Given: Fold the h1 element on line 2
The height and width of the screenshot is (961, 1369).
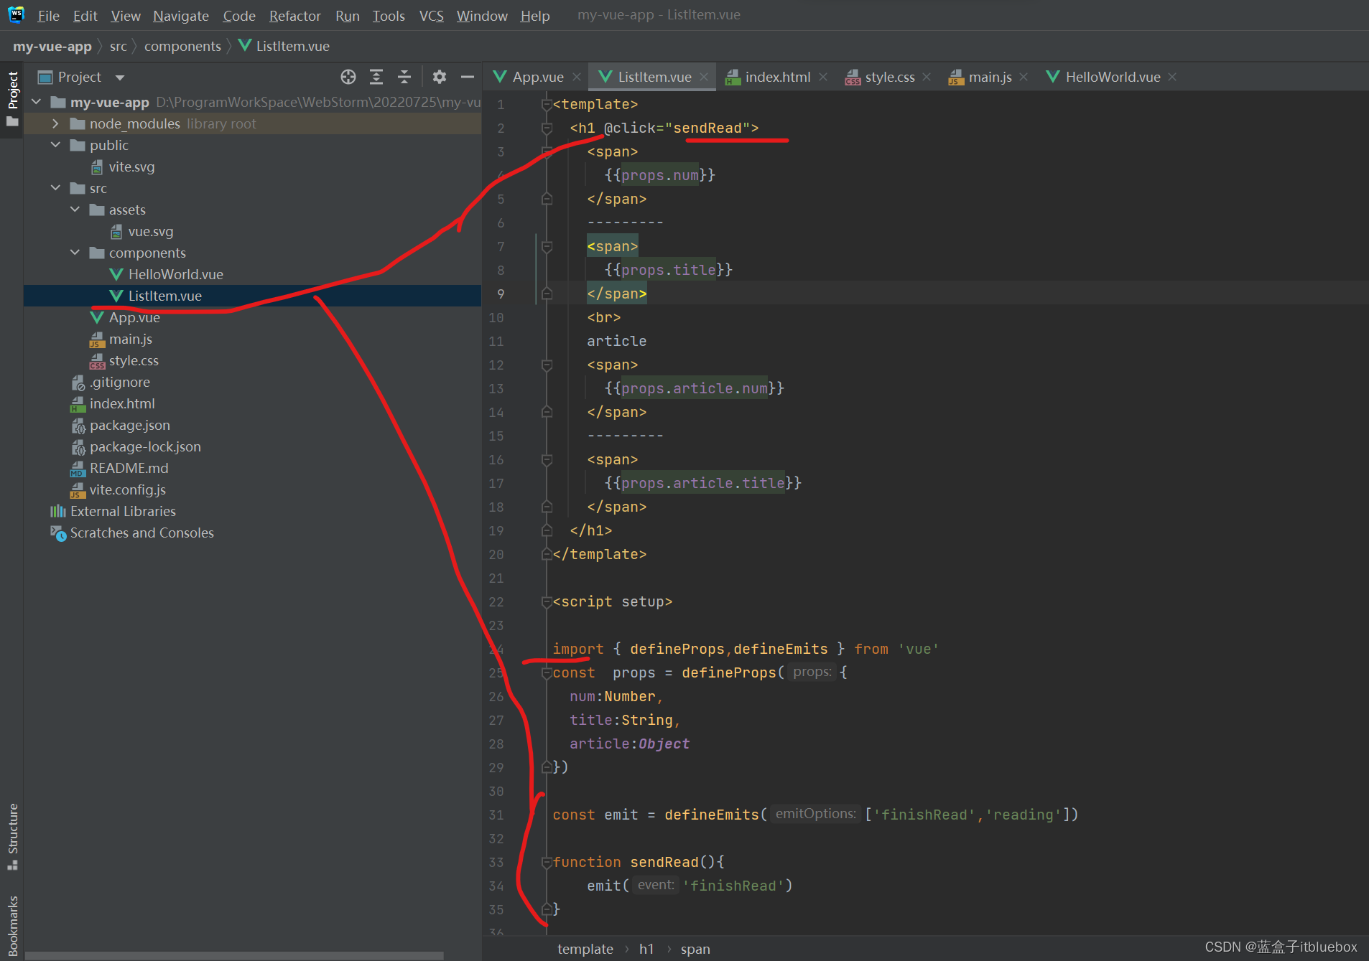Looking at the screenshot, I should click(x=547, y=128).
